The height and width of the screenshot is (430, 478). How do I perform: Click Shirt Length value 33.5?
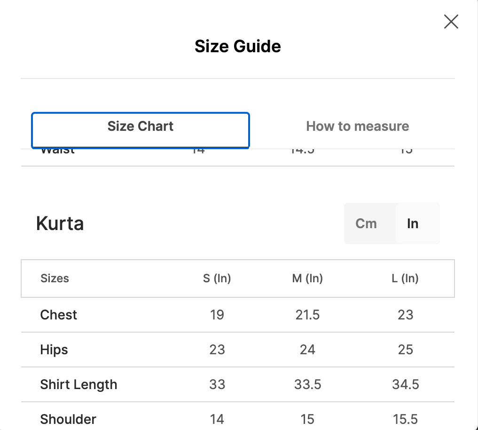307,384
